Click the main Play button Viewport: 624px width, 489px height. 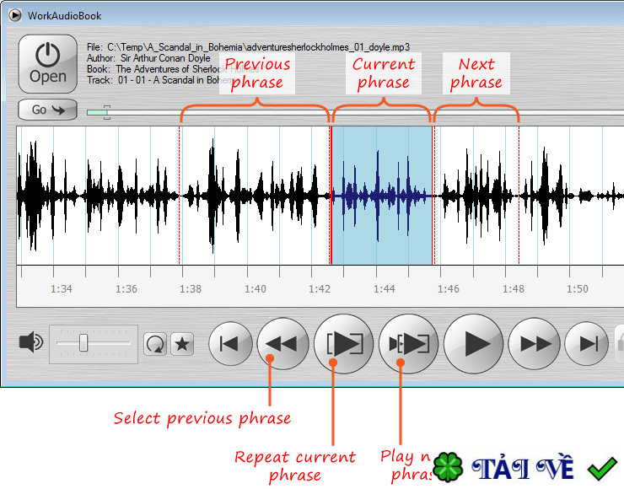coord(473,344)
